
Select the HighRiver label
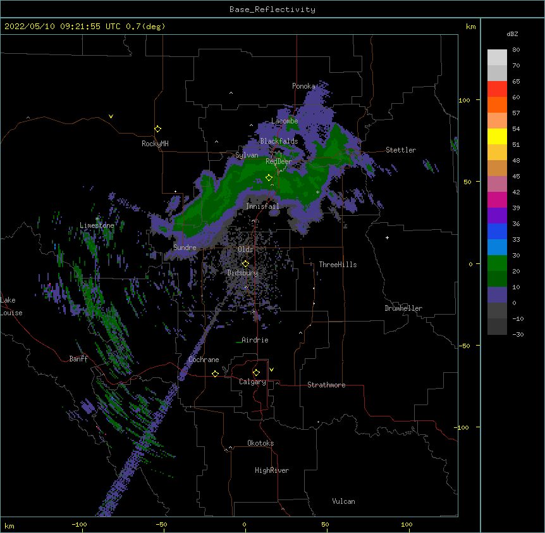point(272,470)
